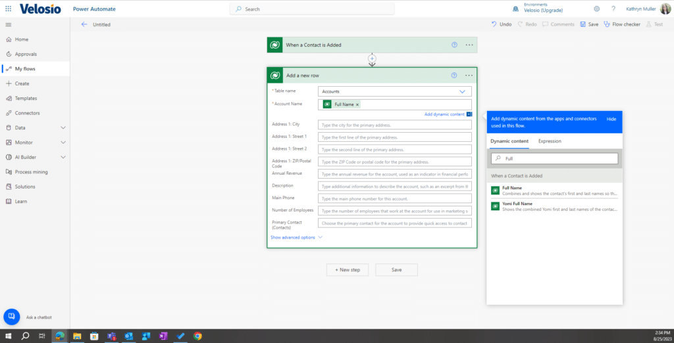
Task: Click the Address 1: City input field
Action: [x=395, y=125]
